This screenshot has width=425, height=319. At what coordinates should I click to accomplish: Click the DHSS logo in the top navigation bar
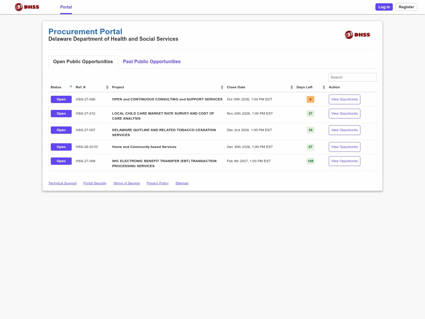pos(27,7)
